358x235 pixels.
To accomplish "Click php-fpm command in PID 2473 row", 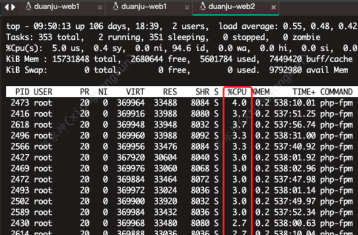I will click(x=336, y=103).
